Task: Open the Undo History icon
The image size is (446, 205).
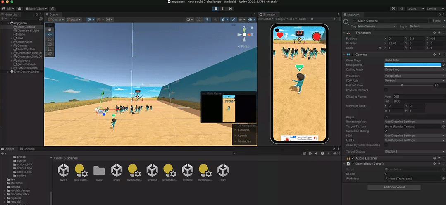Action: 394,9
